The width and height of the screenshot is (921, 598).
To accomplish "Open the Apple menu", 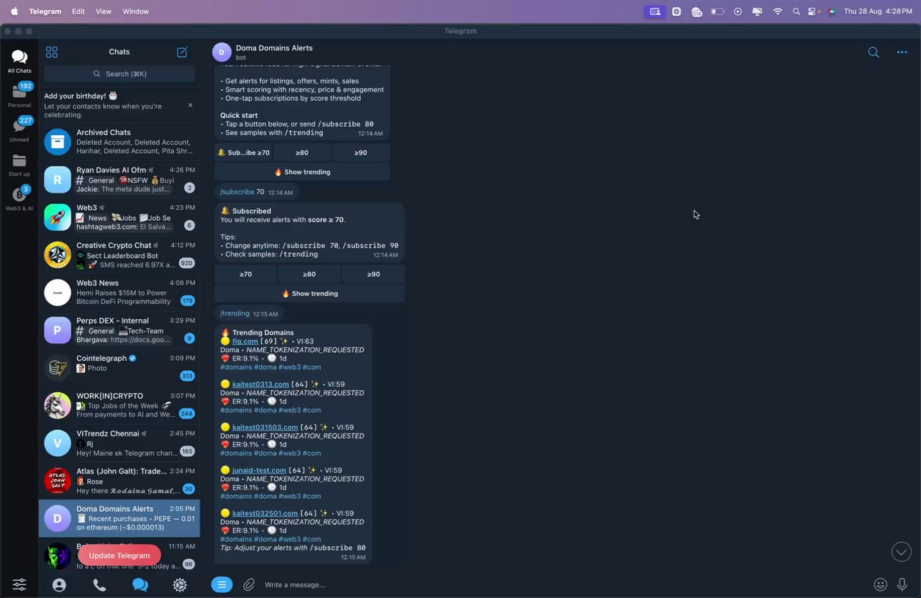I will coord(14,11).
